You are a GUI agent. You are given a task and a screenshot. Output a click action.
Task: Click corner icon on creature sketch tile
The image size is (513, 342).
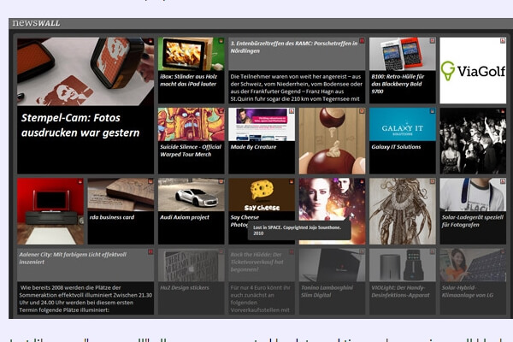click(432, 181)
